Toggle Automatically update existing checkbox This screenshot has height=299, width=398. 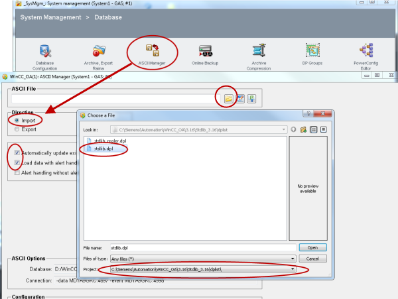pos(17,153)
